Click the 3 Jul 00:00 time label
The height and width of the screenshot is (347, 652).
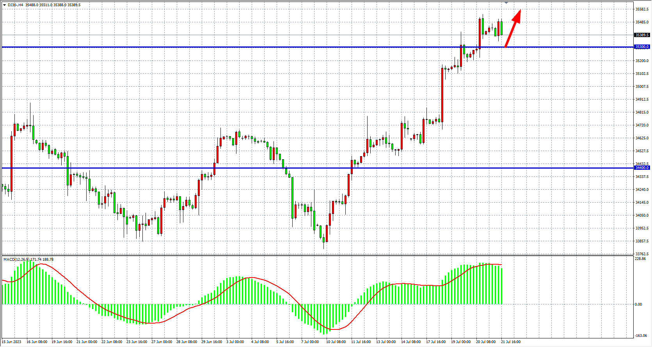pyautogui.click(x=235, y=342)
